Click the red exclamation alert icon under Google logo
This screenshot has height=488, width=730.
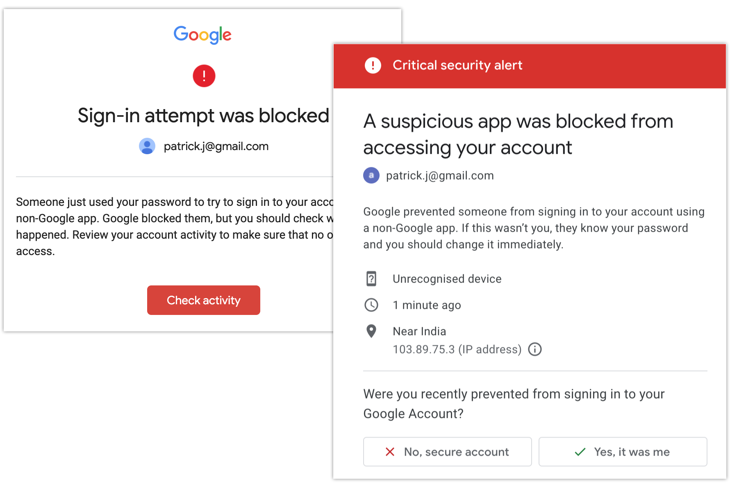click(x=204, y=76)
